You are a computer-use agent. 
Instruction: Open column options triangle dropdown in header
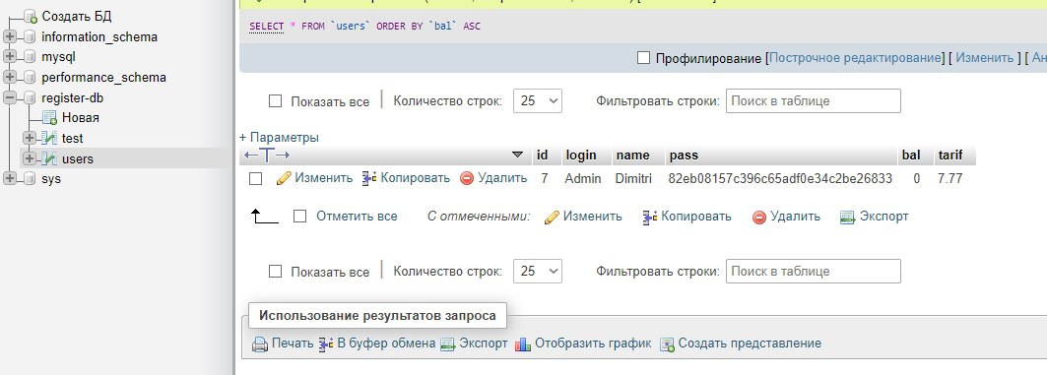tap(517, 155)
